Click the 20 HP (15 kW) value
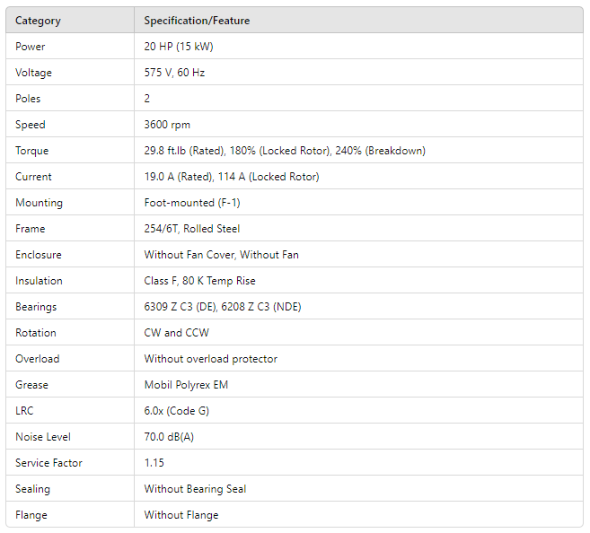This screenshot has width=590, height=533. (179, 47)
